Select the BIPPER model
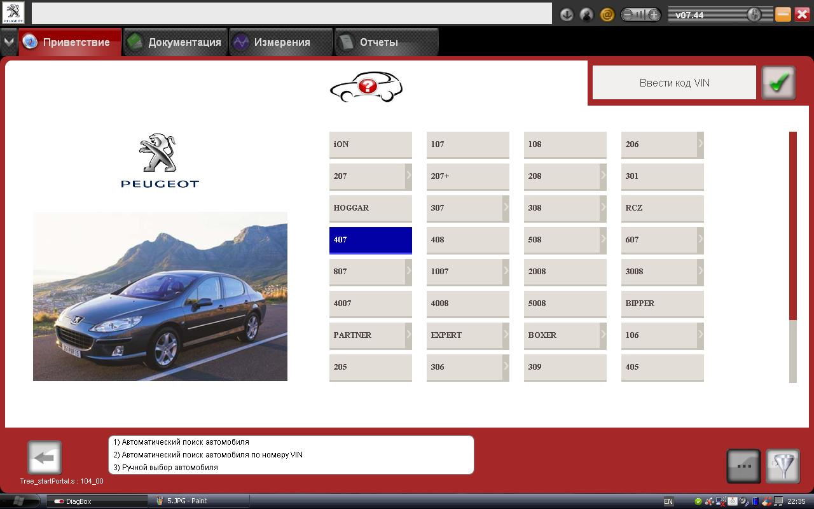Viewport: 814px width, 509px height. coord(663,303)
